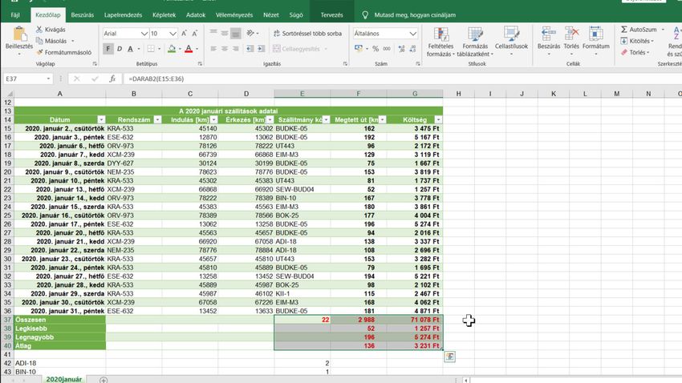Decrease indent in alignment group

pos(250,49)
